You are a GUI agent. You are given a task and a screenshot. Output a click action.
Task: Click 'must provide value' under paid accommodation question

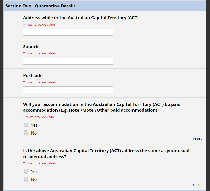39,117
